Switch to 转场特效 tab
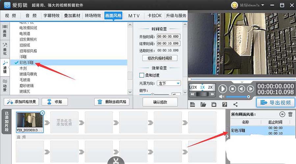The width and height of the screenshot is (296, 164). [93, 16]
